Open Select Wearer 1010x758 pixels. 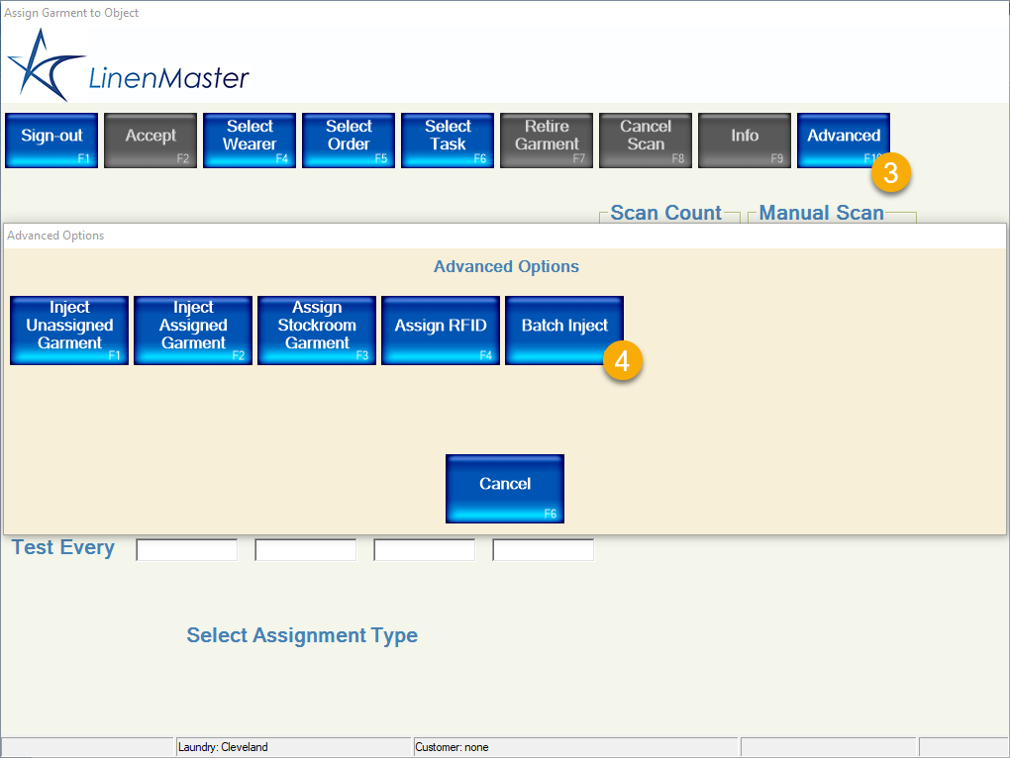tap(250, 140)
